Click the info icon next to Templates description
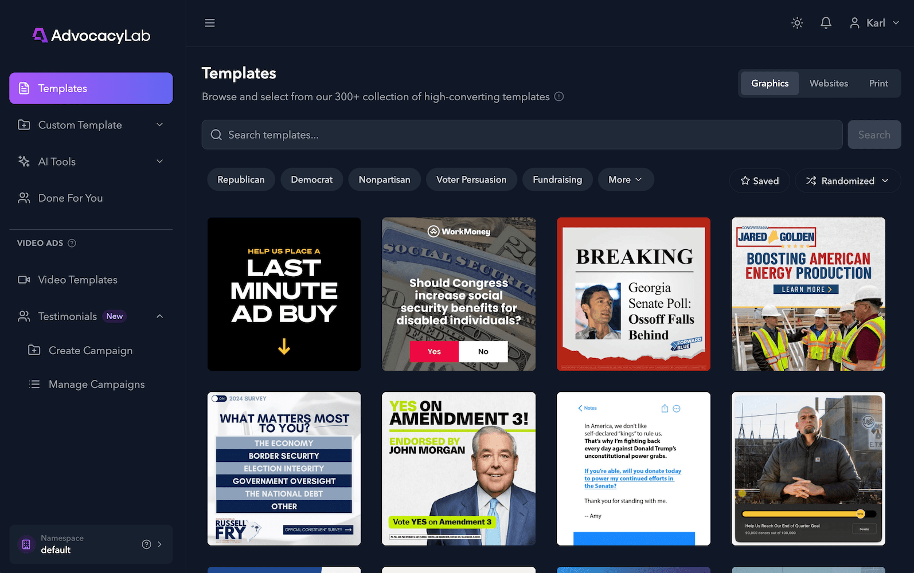The height and width of the screenshot is (573, 914). point(559,97)
